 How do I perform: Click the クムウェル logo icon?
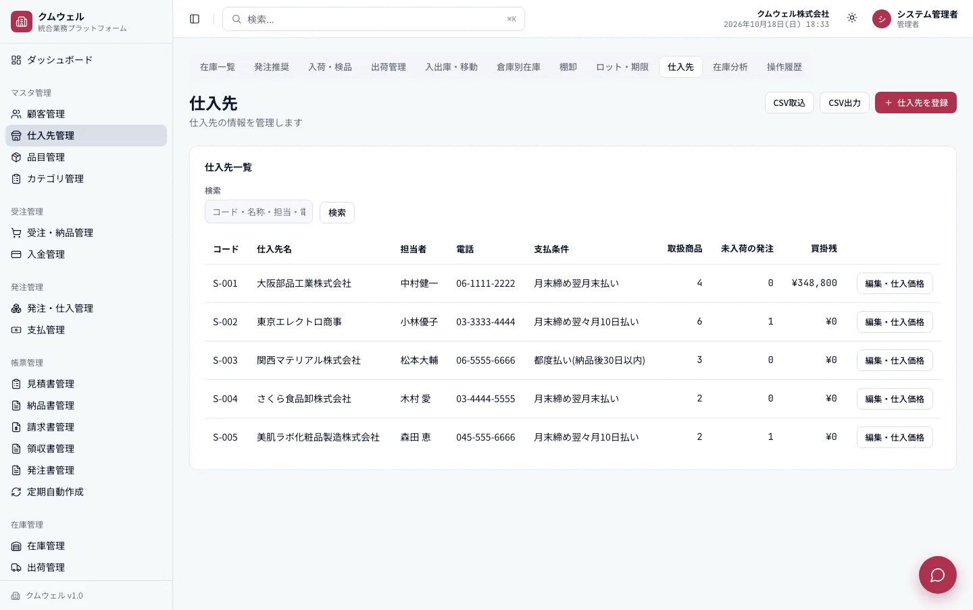[22, 22]
